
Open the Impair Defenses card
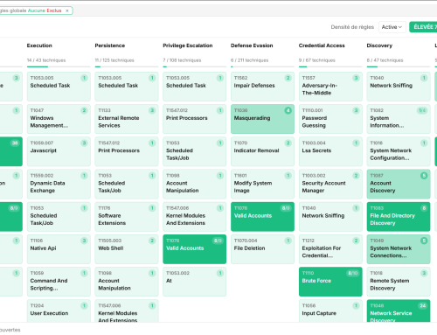tap(262, 87)
